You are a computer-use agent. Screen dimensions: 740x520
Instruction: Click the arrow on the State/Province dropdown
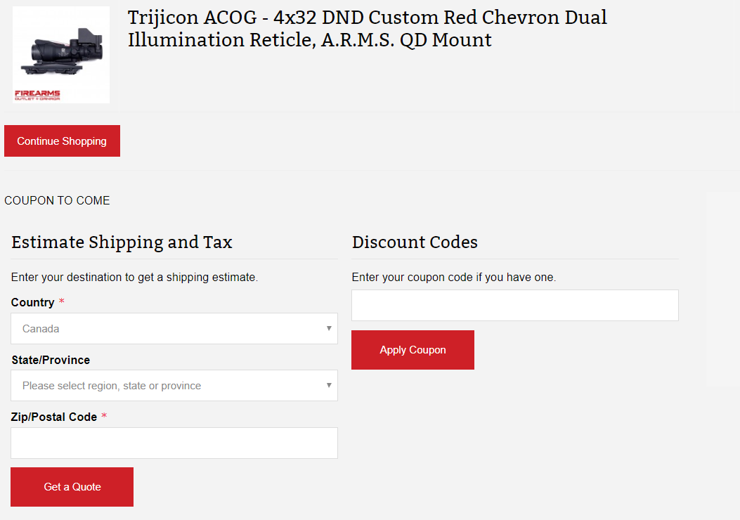pyautogui.click(x=329, y=385)
